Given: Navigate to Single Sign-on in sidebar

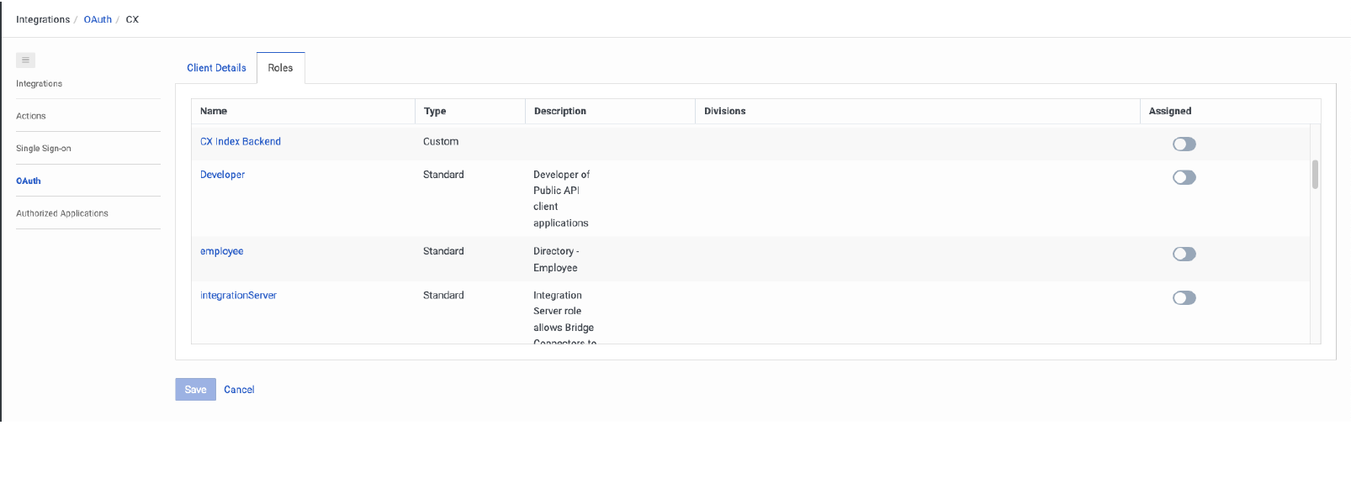Looking at the screenshot, I should pyautogui.click(x=44, y=149).
